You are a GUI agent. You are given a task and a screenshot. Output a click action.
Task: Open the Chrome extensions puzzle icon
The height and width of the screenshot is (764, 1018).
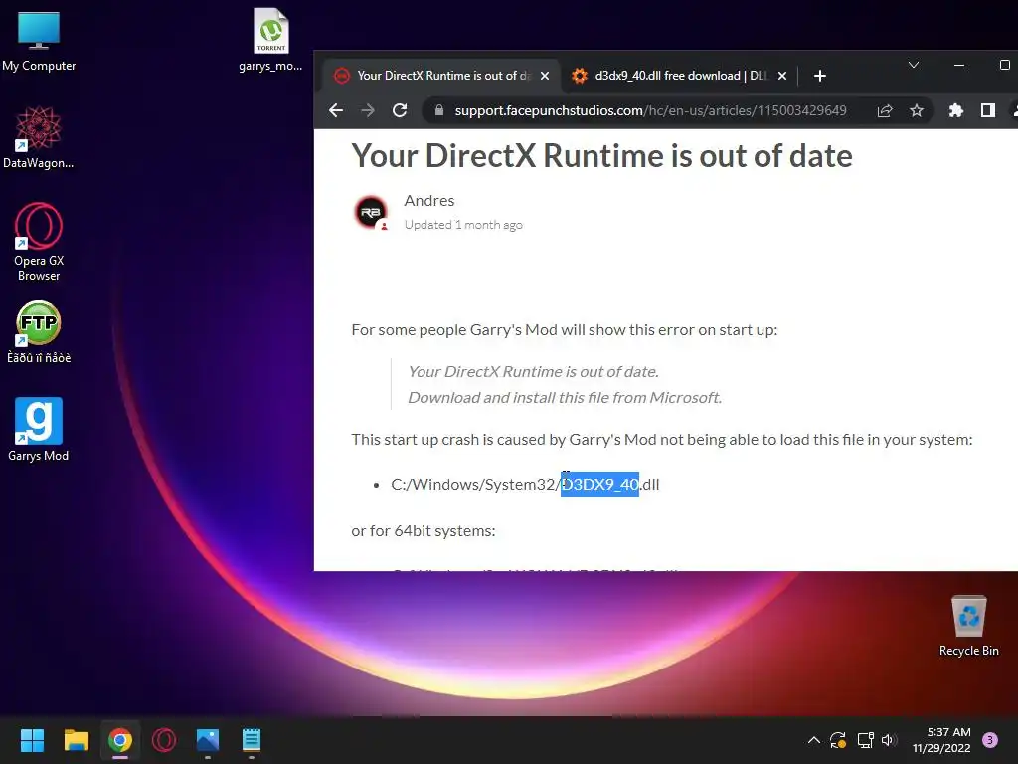point(955,111)
